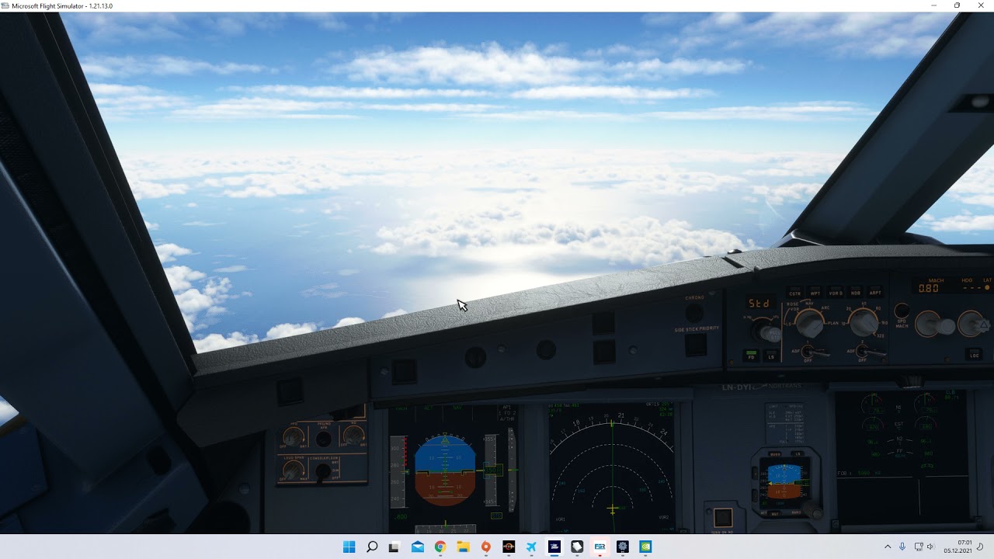Open the network status tray icon
This screenshot has height=559, width=994.
pos(919,547)
